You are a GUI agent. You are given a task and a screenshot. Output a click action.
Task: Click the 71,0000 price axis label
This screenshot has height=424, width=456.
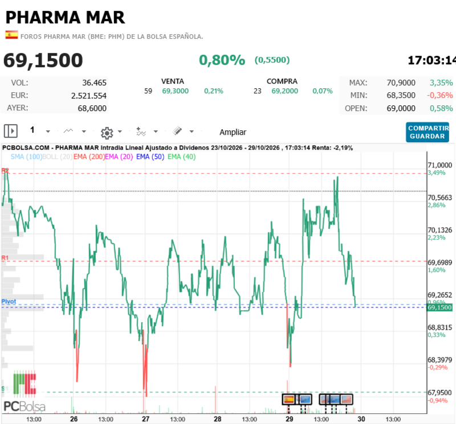pyautogui.click(x=439, y=165)
